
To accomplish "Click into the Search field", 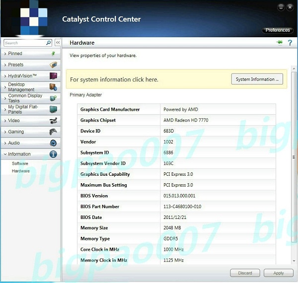I will click(x=25, y=43).
